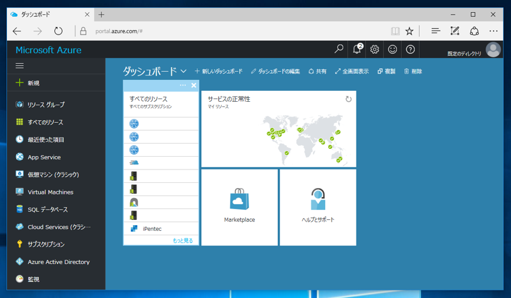The width and height of the screenshot is (511, 298).
Task: Click the もっと見る link
Action: click(x=183, y=240)
